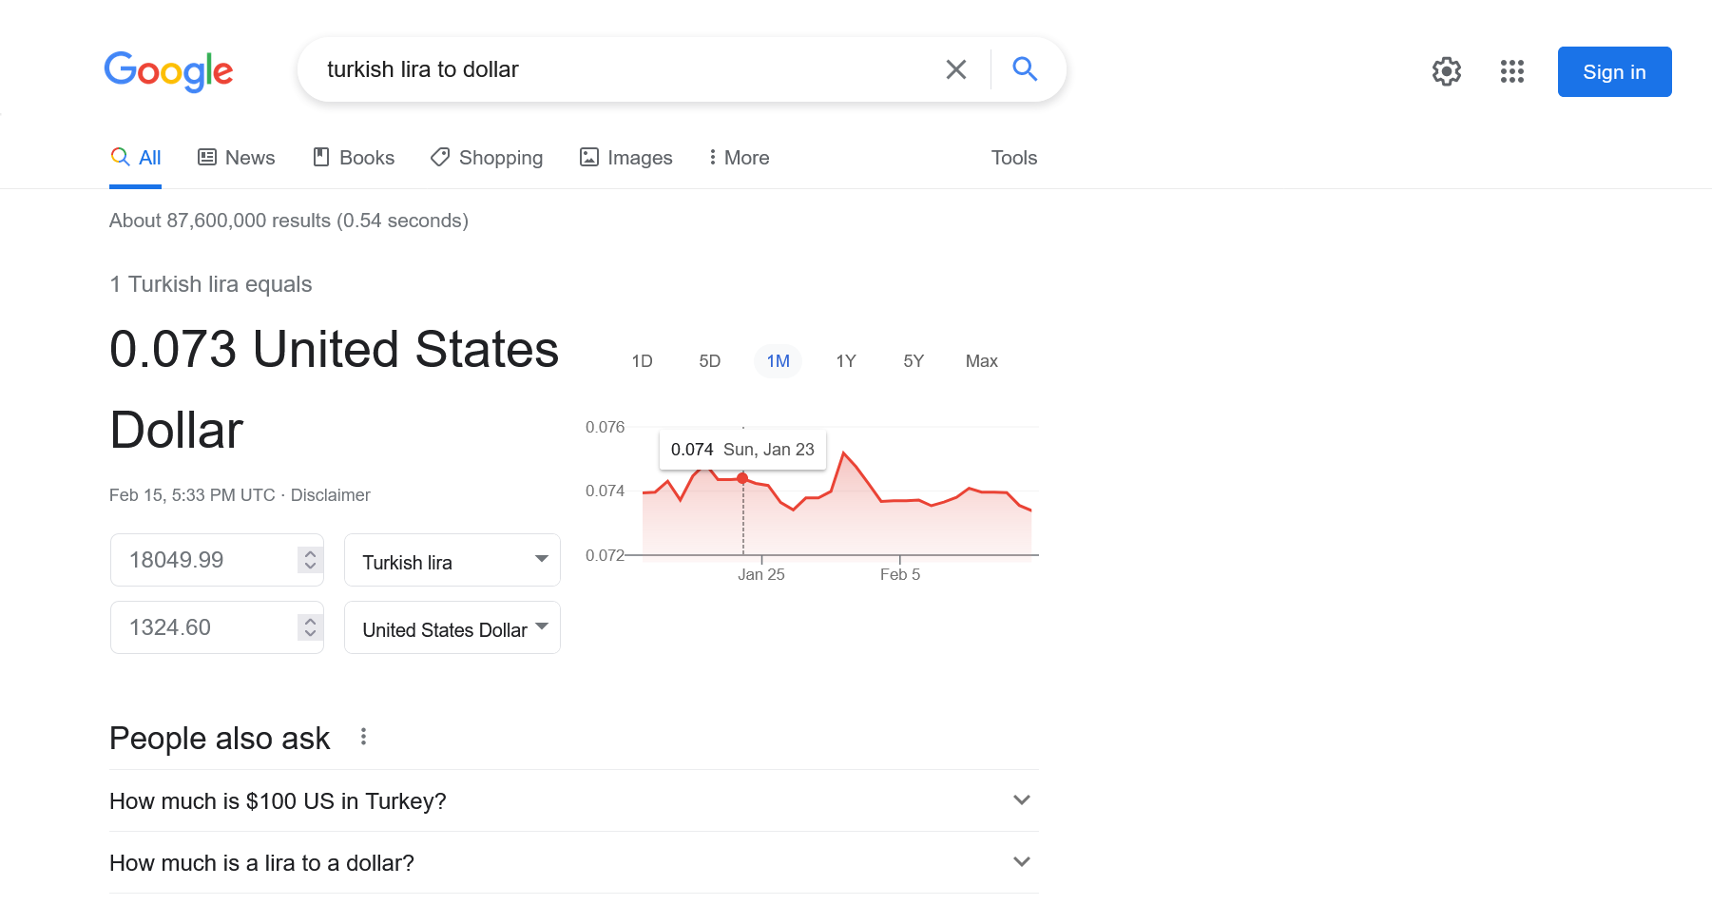1712x905 pixels.
Task: Click the Sign in button
Action: pyautogui.click(x=1613, y=71)
